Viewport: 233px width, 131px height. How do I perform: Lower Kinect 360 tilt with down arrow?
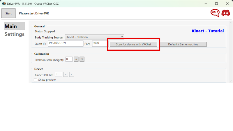[x=72, y=74]
